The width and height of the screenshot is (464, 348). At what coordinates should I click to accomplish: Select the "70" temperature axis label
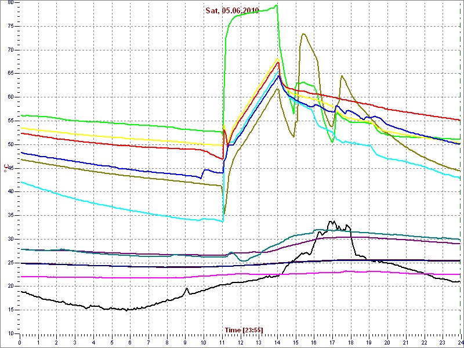(11, 50)
